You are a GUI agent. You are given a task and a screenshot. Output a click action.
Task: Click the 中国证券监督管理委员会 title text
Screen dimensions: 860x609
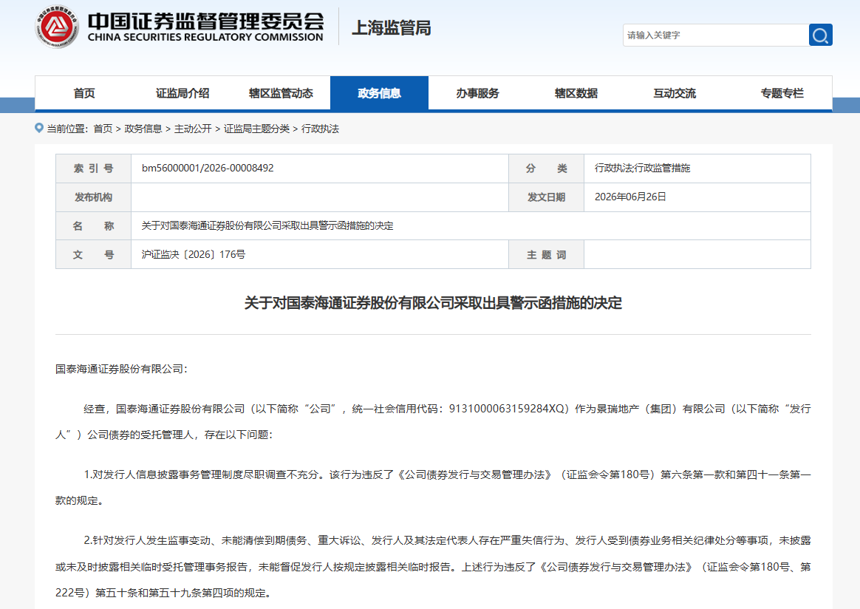pos(205,21)
